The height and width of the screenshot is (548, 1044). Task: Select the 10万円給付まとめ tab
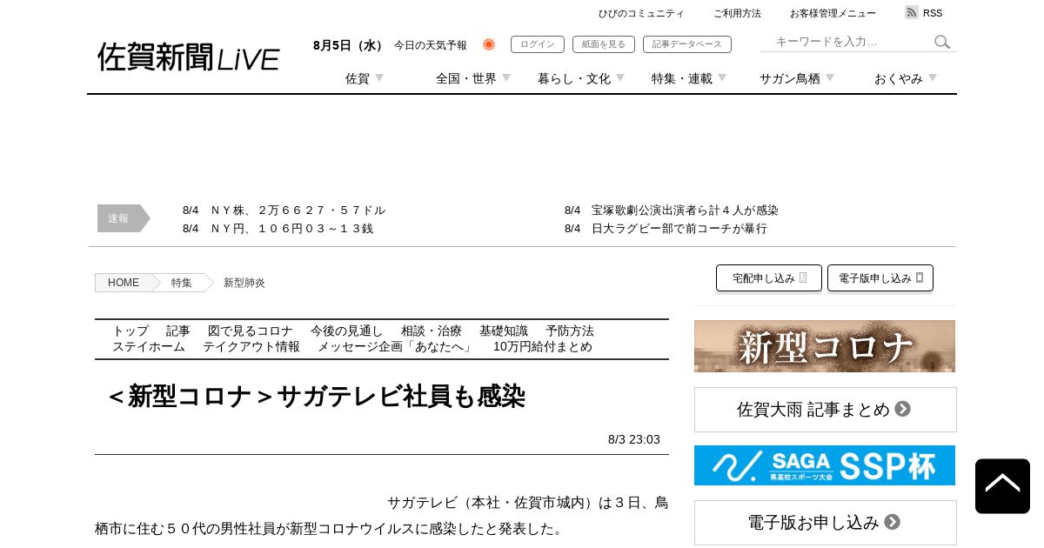[x=543, y=347]
